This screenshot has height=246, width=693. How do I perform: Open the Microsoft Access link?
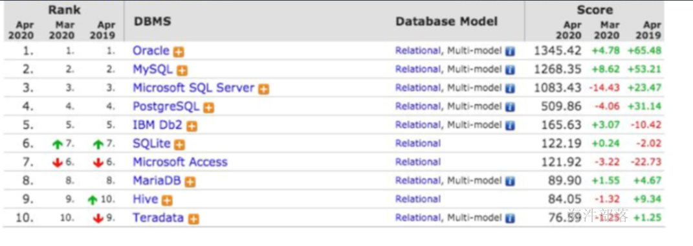pyautogui.click(x=181, y=162)
